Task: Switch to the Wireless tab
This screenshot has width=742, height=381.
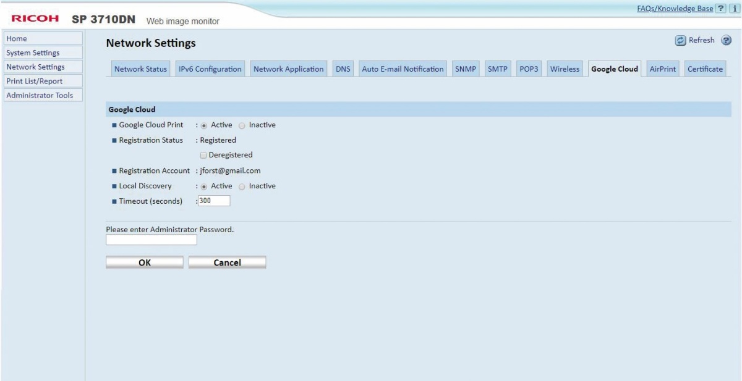Action: pyautogui.click(x=565, y=69)
